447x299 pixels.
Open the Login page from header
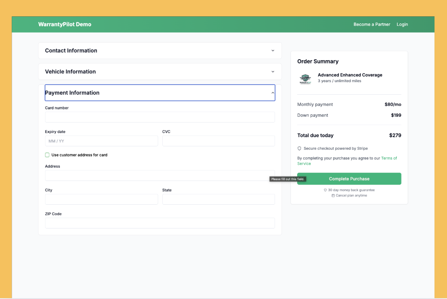402,25
